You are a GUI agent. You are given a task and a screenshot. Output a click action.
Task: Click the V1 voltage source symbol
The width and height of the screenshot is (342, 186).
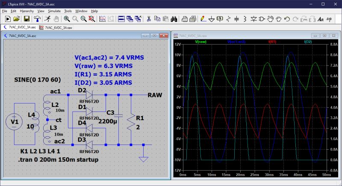[x=14, y=122]
